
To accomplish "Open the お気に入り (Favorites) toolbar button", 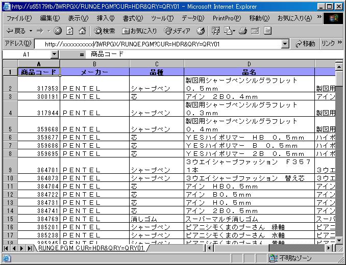I will 139,31.
